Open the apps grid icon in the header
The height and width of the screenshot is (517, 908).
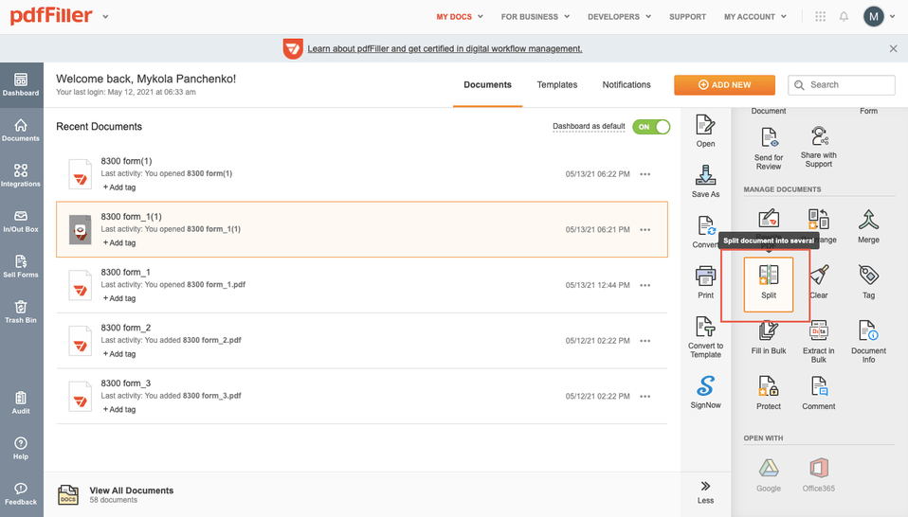[820, 17]
